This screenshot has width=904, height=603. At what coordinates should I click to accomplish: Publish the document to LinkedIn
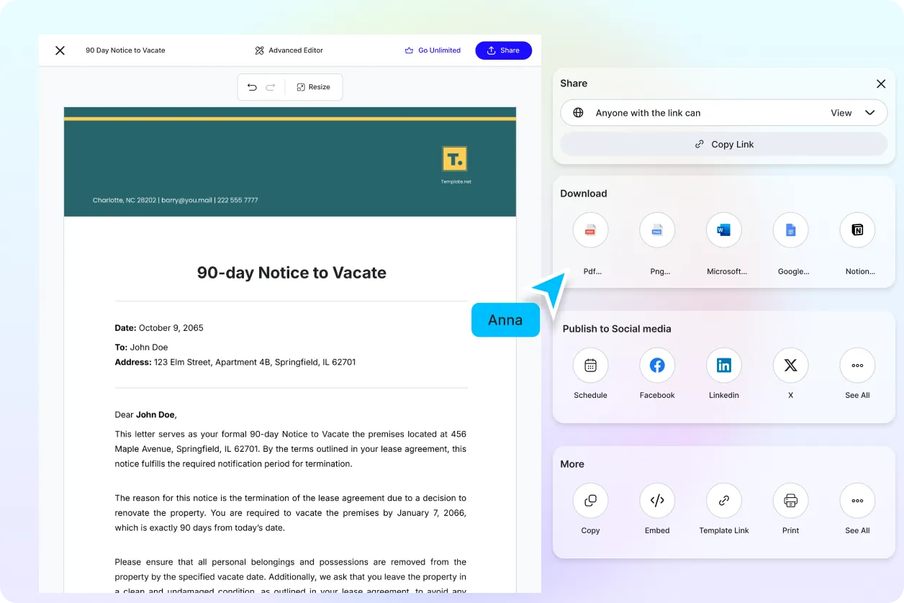723,366
